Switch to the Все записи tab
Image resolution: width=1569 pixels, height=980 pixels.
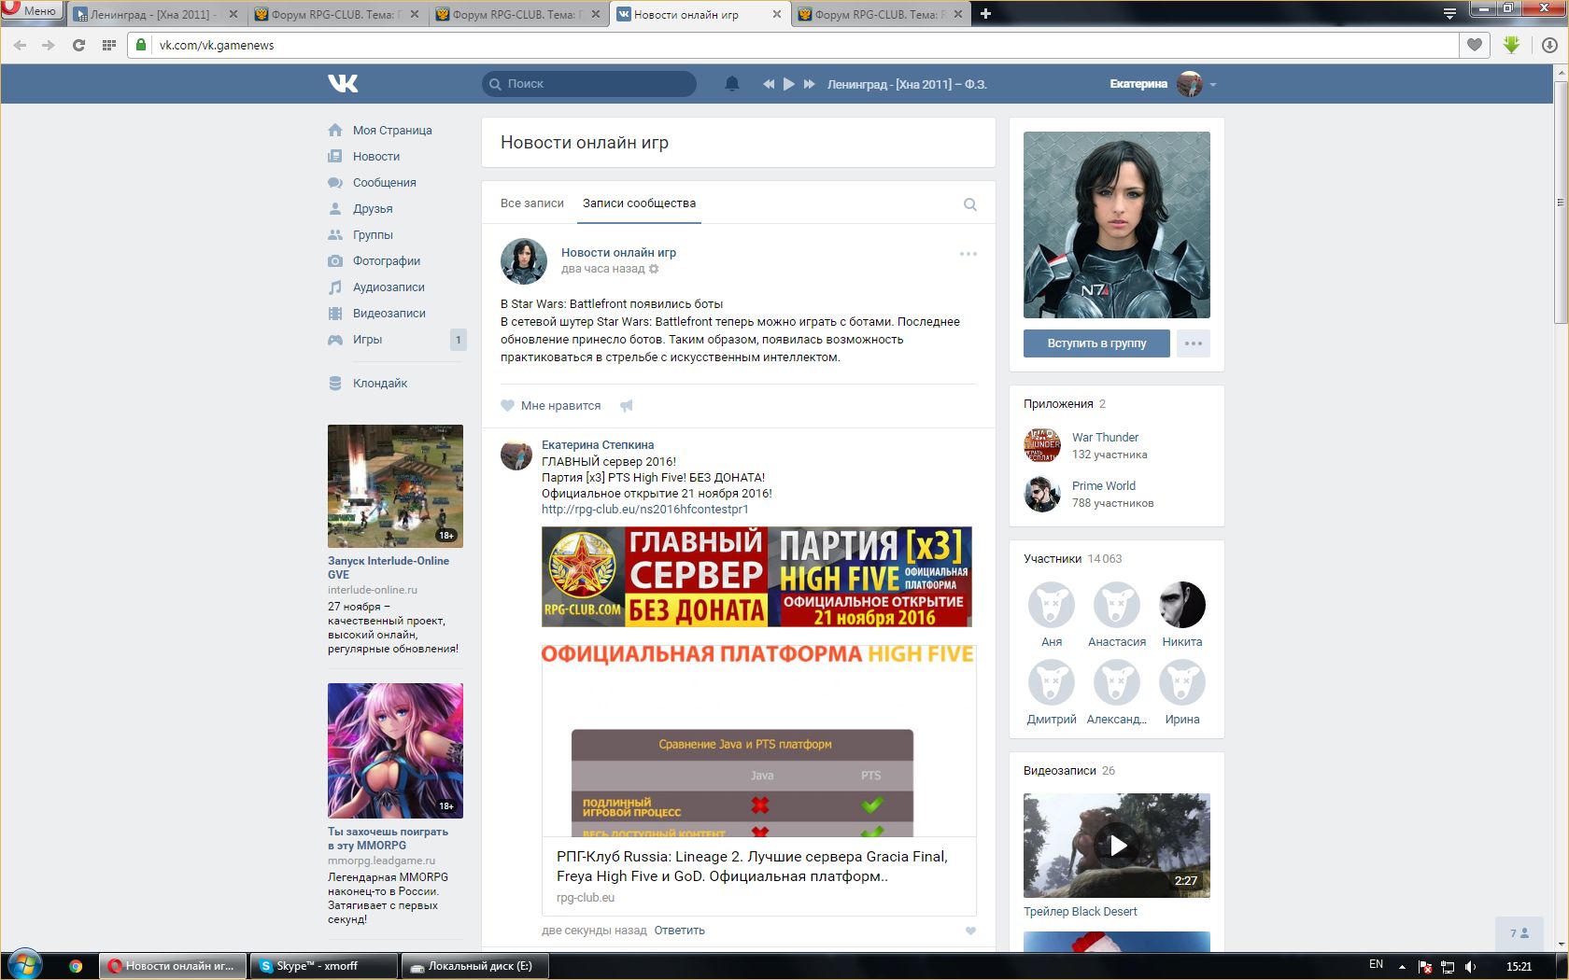click(532, 203)
